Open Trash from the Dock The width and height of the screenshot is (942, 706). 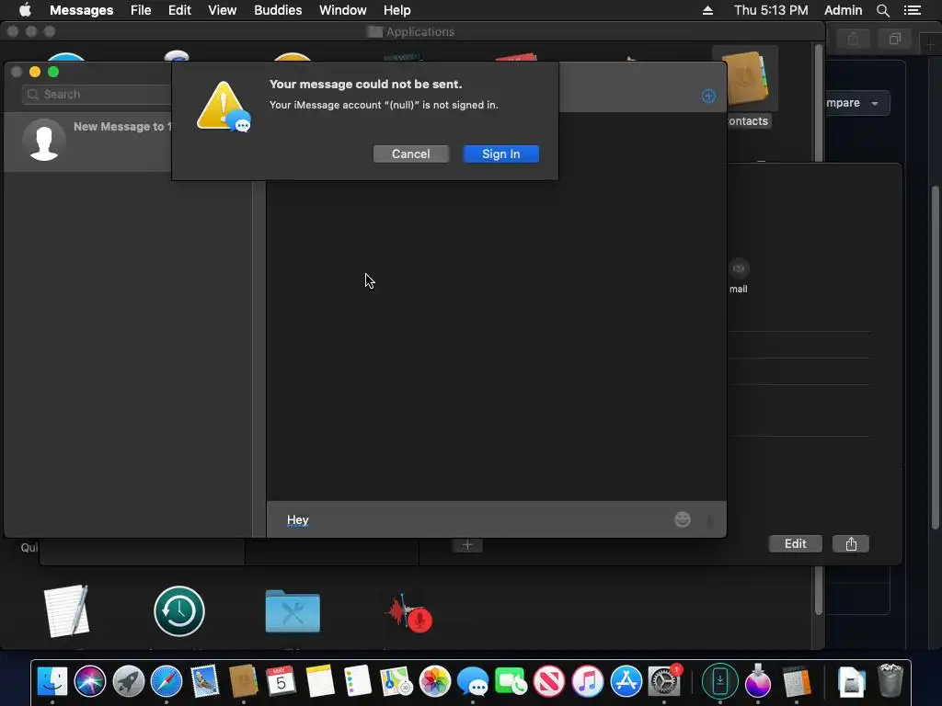pyautogui.click(x=890, y=681)
